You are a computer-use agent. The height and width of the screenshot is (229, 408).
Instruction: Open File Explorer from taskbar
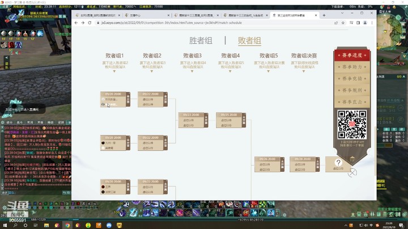pyautogui.click(x=46, y=226)
